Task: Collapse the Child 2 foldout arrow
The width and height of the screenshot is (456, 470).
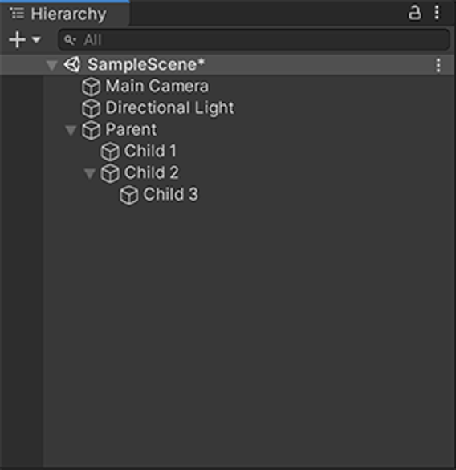Action: point(90,173)
